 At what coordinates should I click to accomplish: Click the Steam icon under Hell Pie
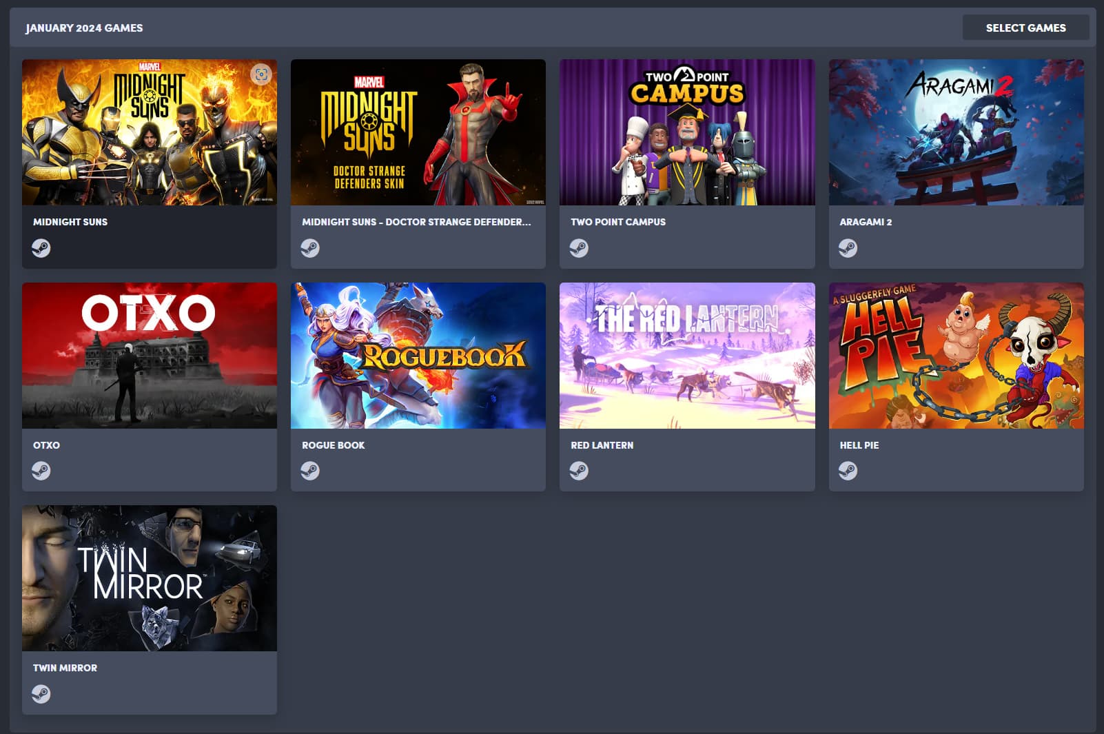coord(848,471)
